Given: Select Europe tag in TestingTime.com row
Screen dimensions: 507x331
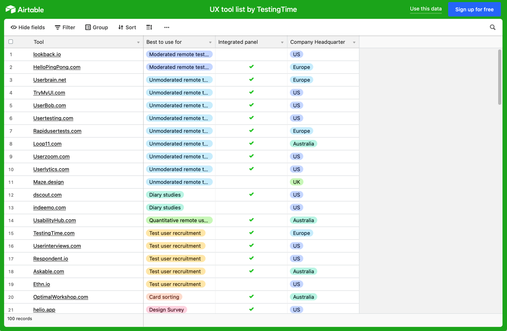Looking at the screenshot, I should point(301,233).
